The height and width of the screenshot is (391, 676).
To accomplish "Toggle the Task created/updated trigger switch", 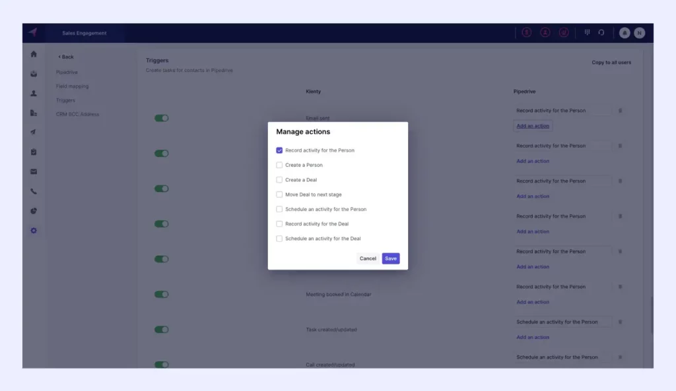I will click(x=161, y=330).
